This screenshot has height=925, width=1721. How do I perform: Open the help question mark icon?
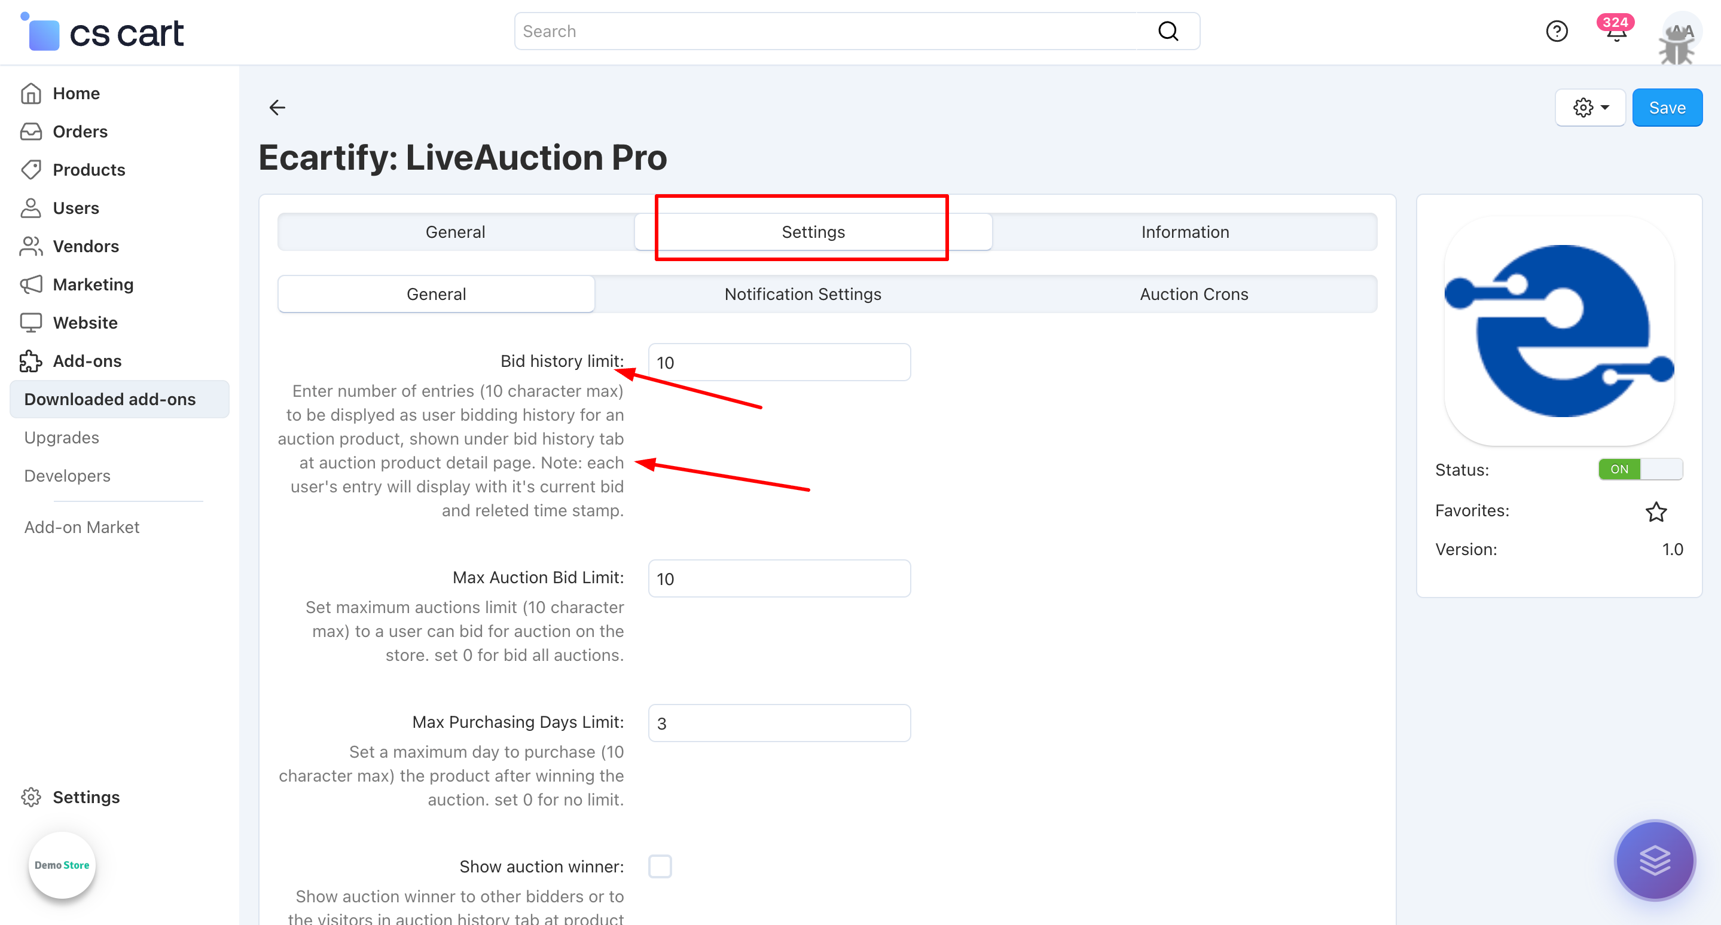[1556, 31]
